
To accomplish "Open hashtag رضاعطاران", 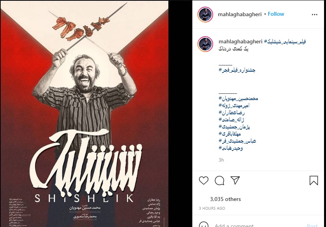I will 232,113.
